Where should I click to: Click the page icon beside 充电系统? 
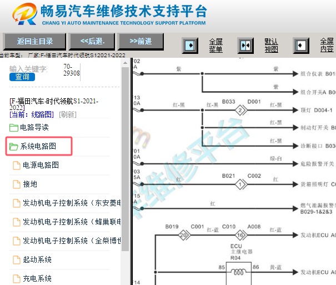pyautogui.click(x=17, y=278)
